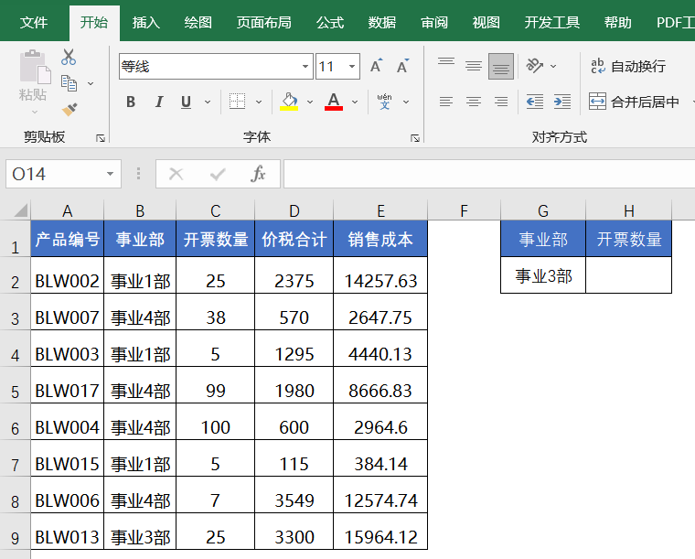Switch to the 开发工具 Developer tab
Image resolution: width=695 pixels, height=559 pixels.
click(x=551, y=22)
